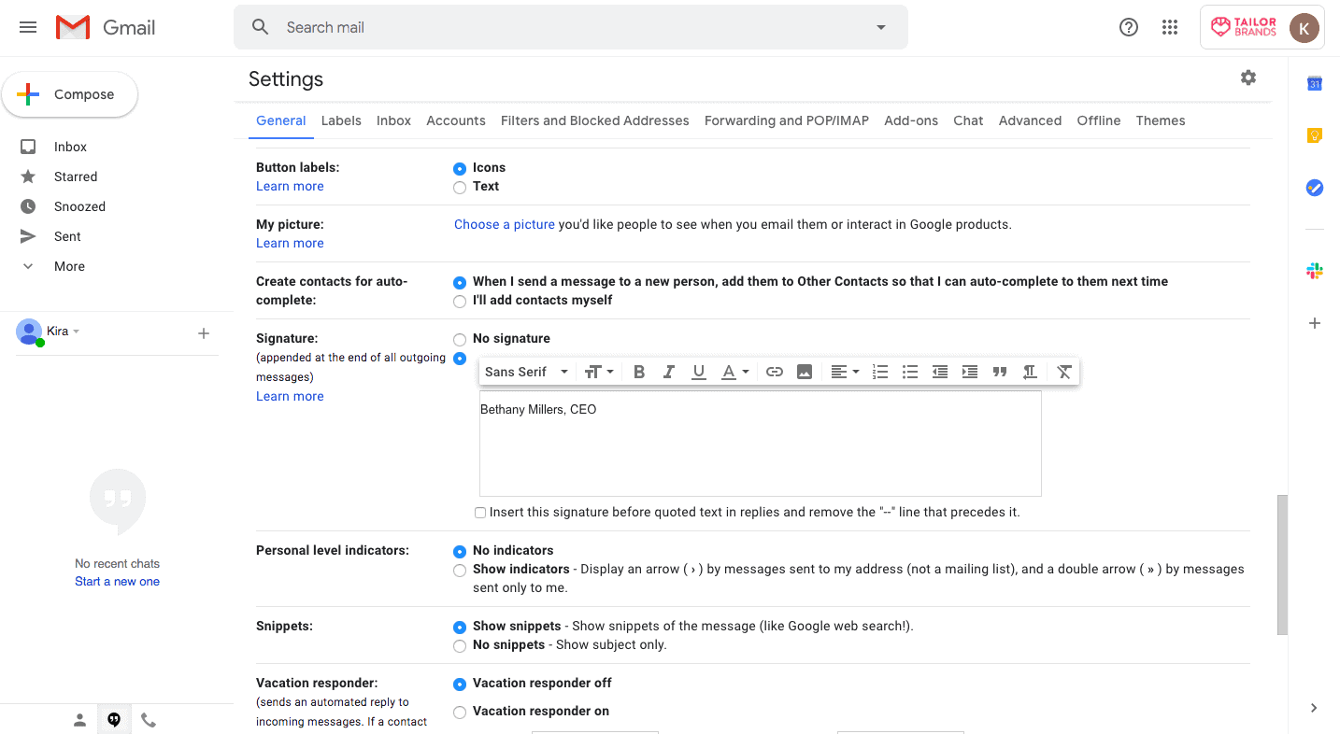Click the Gmail logo

pos(106,27)
